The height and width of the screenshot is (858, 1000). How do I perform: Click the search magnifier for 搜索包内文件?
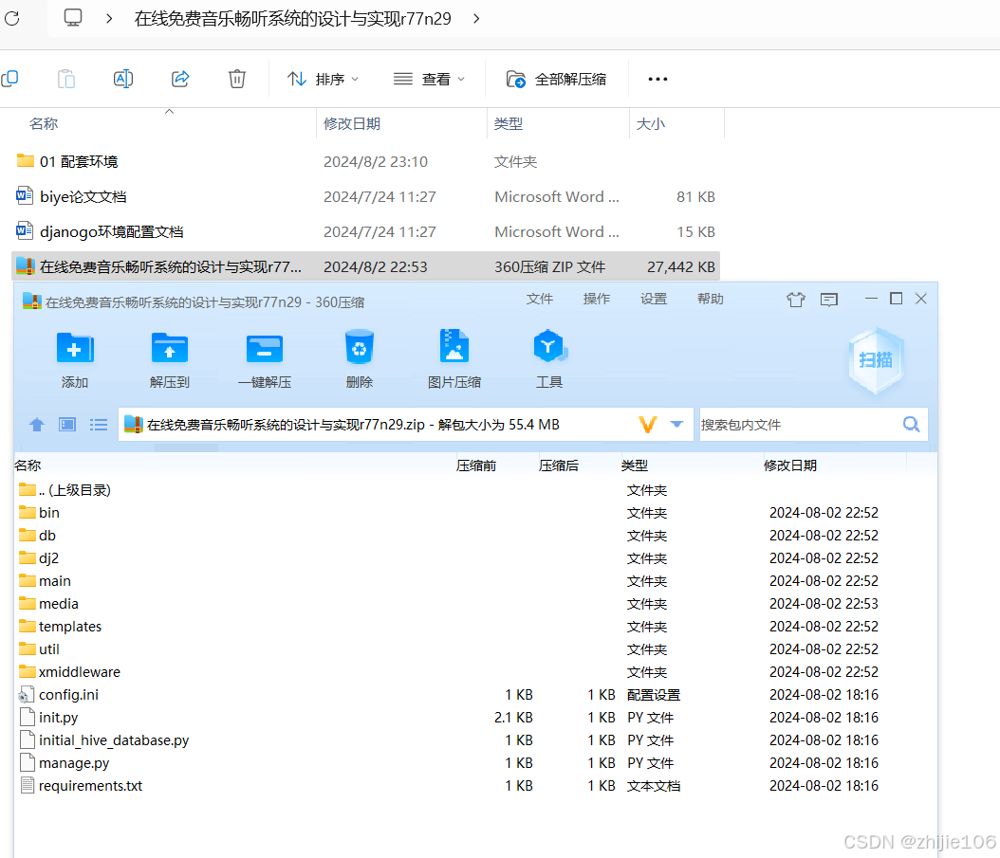pos(910,424)
